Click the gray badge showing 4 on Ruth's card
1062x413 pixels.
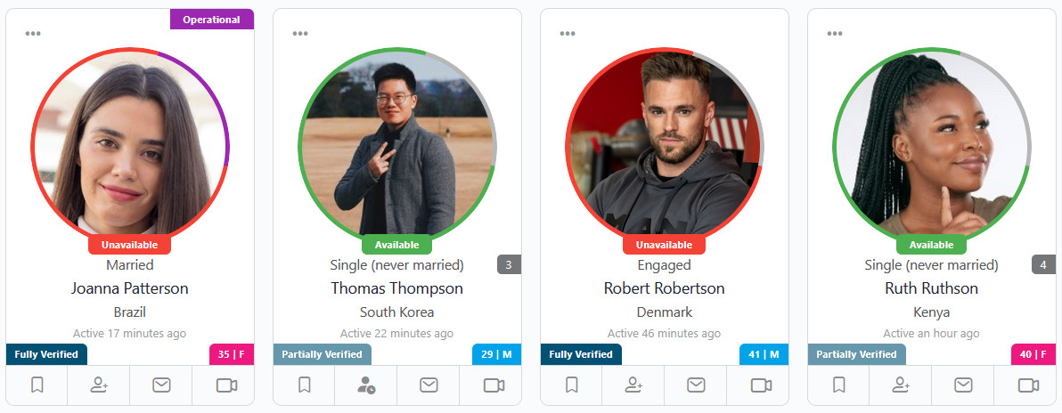click(1043, 264)
